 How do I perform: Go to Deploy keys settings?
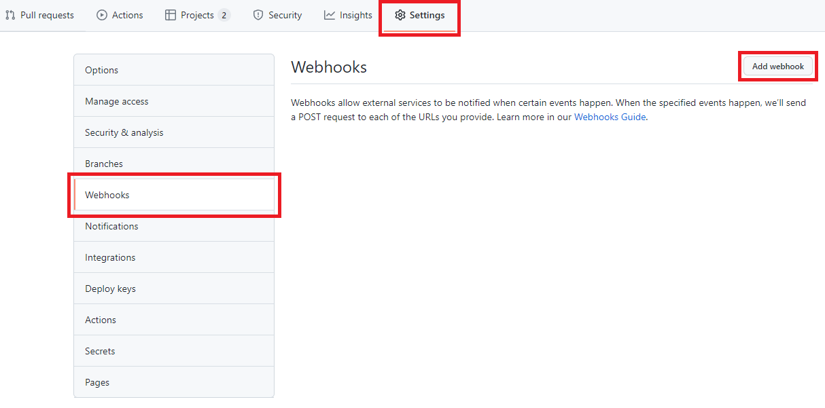174,289
